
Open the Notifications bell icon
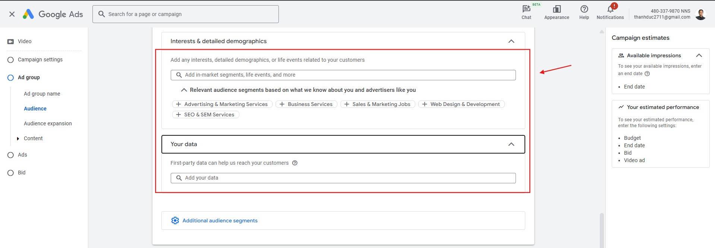pyautogui.click(x=610, y=9)
